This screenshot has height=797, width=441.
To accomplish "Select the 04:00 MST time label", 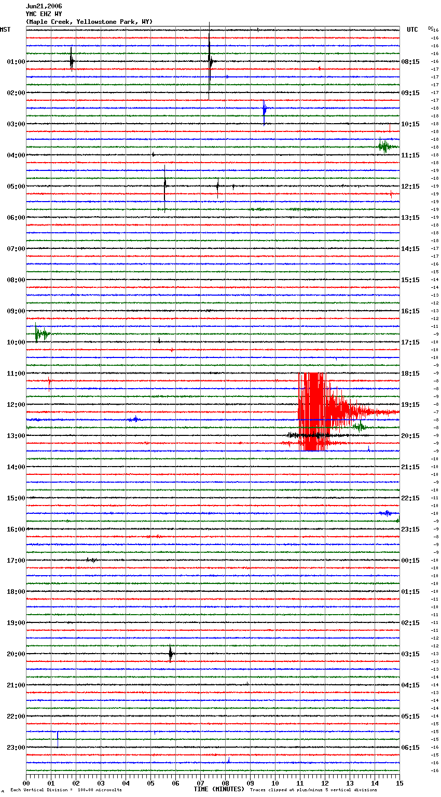I will click(x=16, y=155).
